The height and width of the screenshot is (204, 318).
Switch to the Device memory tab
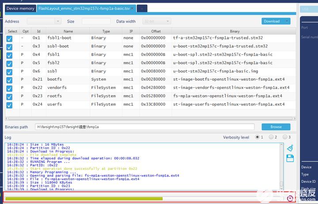pyautogui.click(x=20, y=8)
